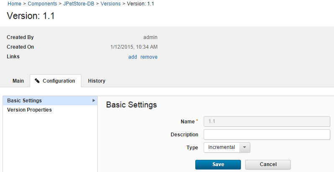Go back to Versions breadcrumb link
This screenshot has width=334, height=172.
pos(111,3)
